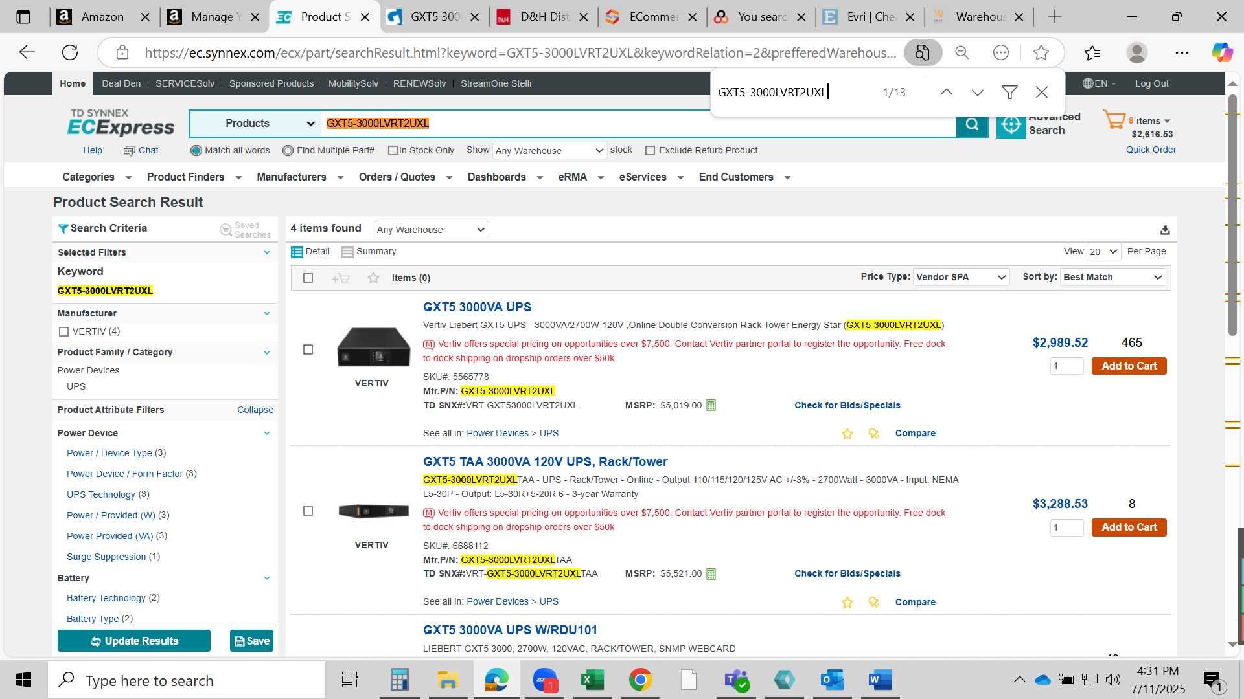Click the product keyword search field

tap(638, 124)
